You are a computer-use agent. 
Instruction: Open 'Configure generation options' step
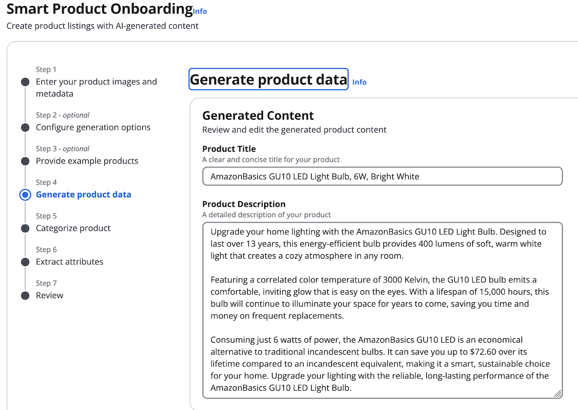[x=93, y=128]
